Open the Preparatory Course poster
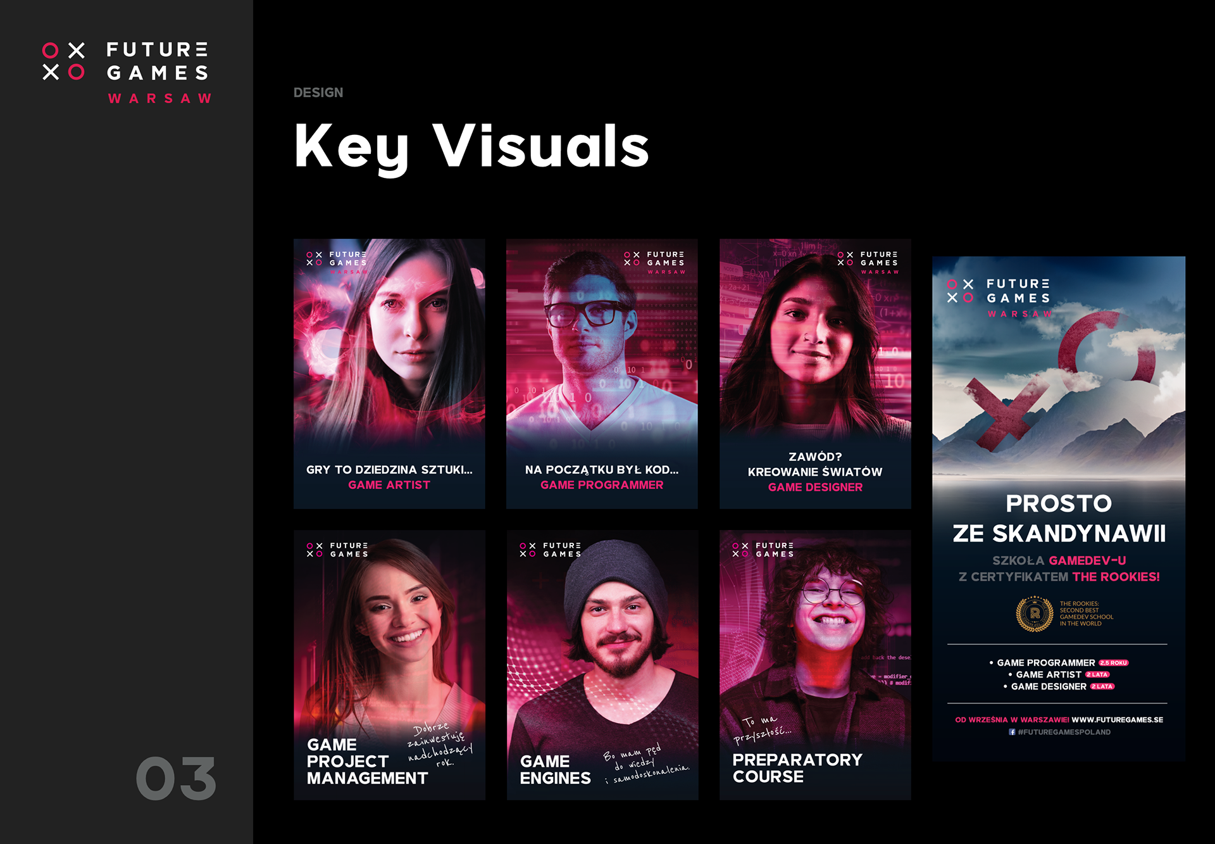The image size is (1215, 844). [x=815, y=665]
